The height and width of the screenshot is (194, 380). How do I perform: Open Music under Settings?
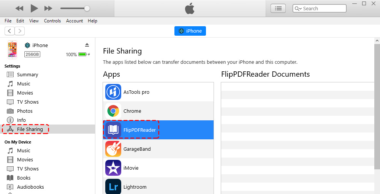pos(24,84)
